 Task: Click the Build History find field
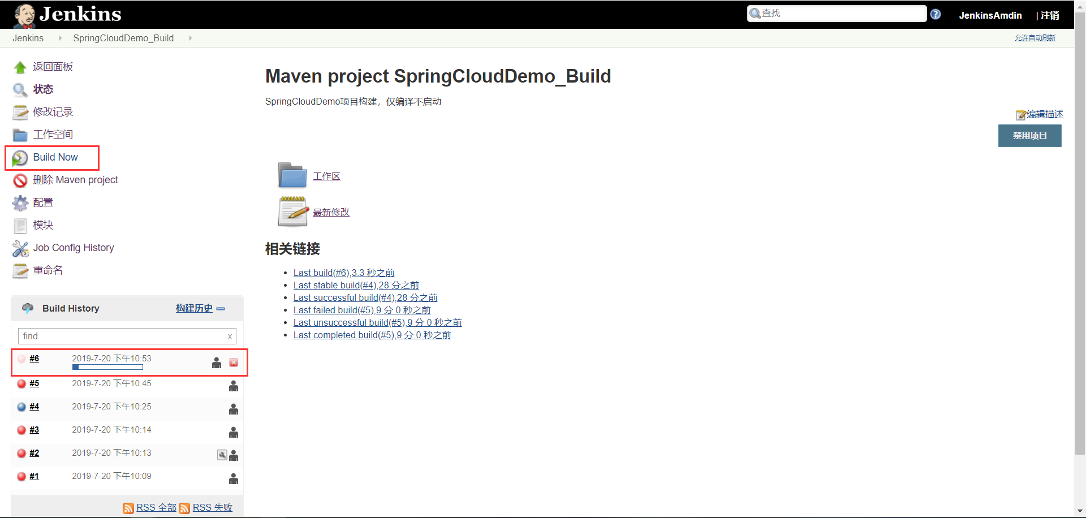click(x=127, y=336)
